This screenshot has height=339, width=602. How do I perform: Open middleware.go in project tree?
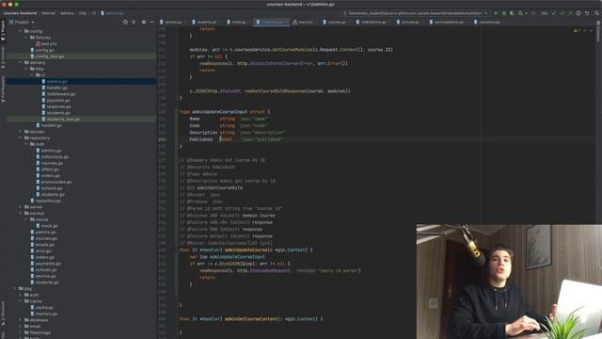click(x=60, y=94)
